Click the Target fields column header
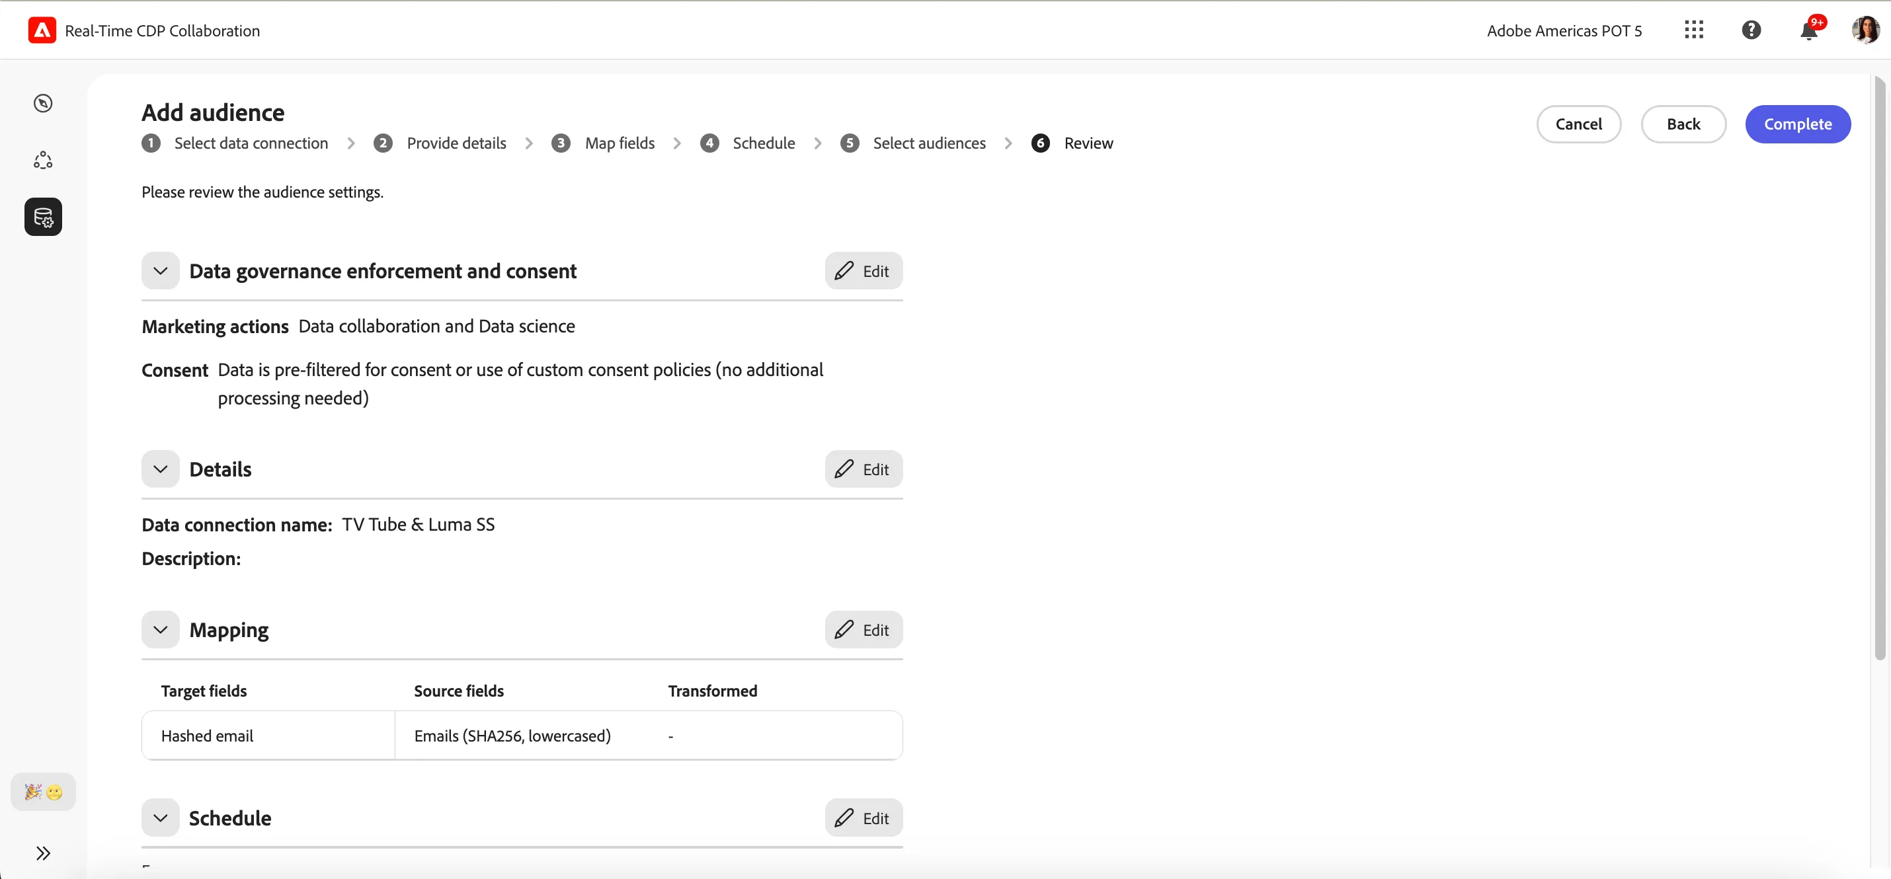 click(x=204, y=691)
